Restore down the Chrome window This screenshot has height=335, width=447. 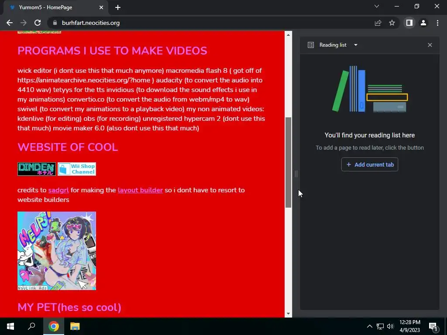tap(417, 6)
